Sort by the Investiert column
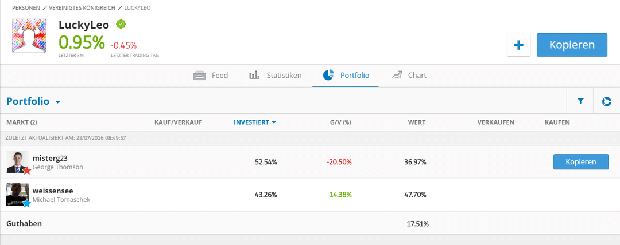Viewport: 620px width, 245px height. 254,122
